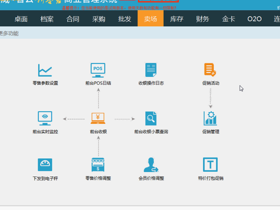
Task: Click the 更多功能 label text
Action: coord(9,34)
